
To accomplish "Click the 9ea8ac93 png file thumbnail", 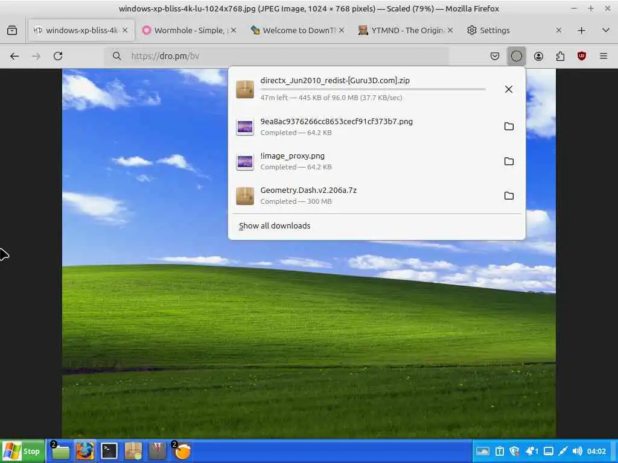I will [x=245, y=127].
